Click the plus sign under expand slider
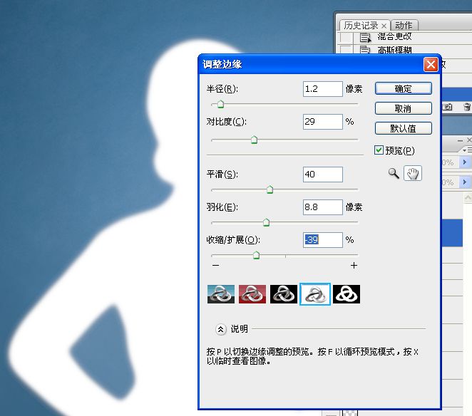This screenshot has width=472, height=416. tap(354, 265)
